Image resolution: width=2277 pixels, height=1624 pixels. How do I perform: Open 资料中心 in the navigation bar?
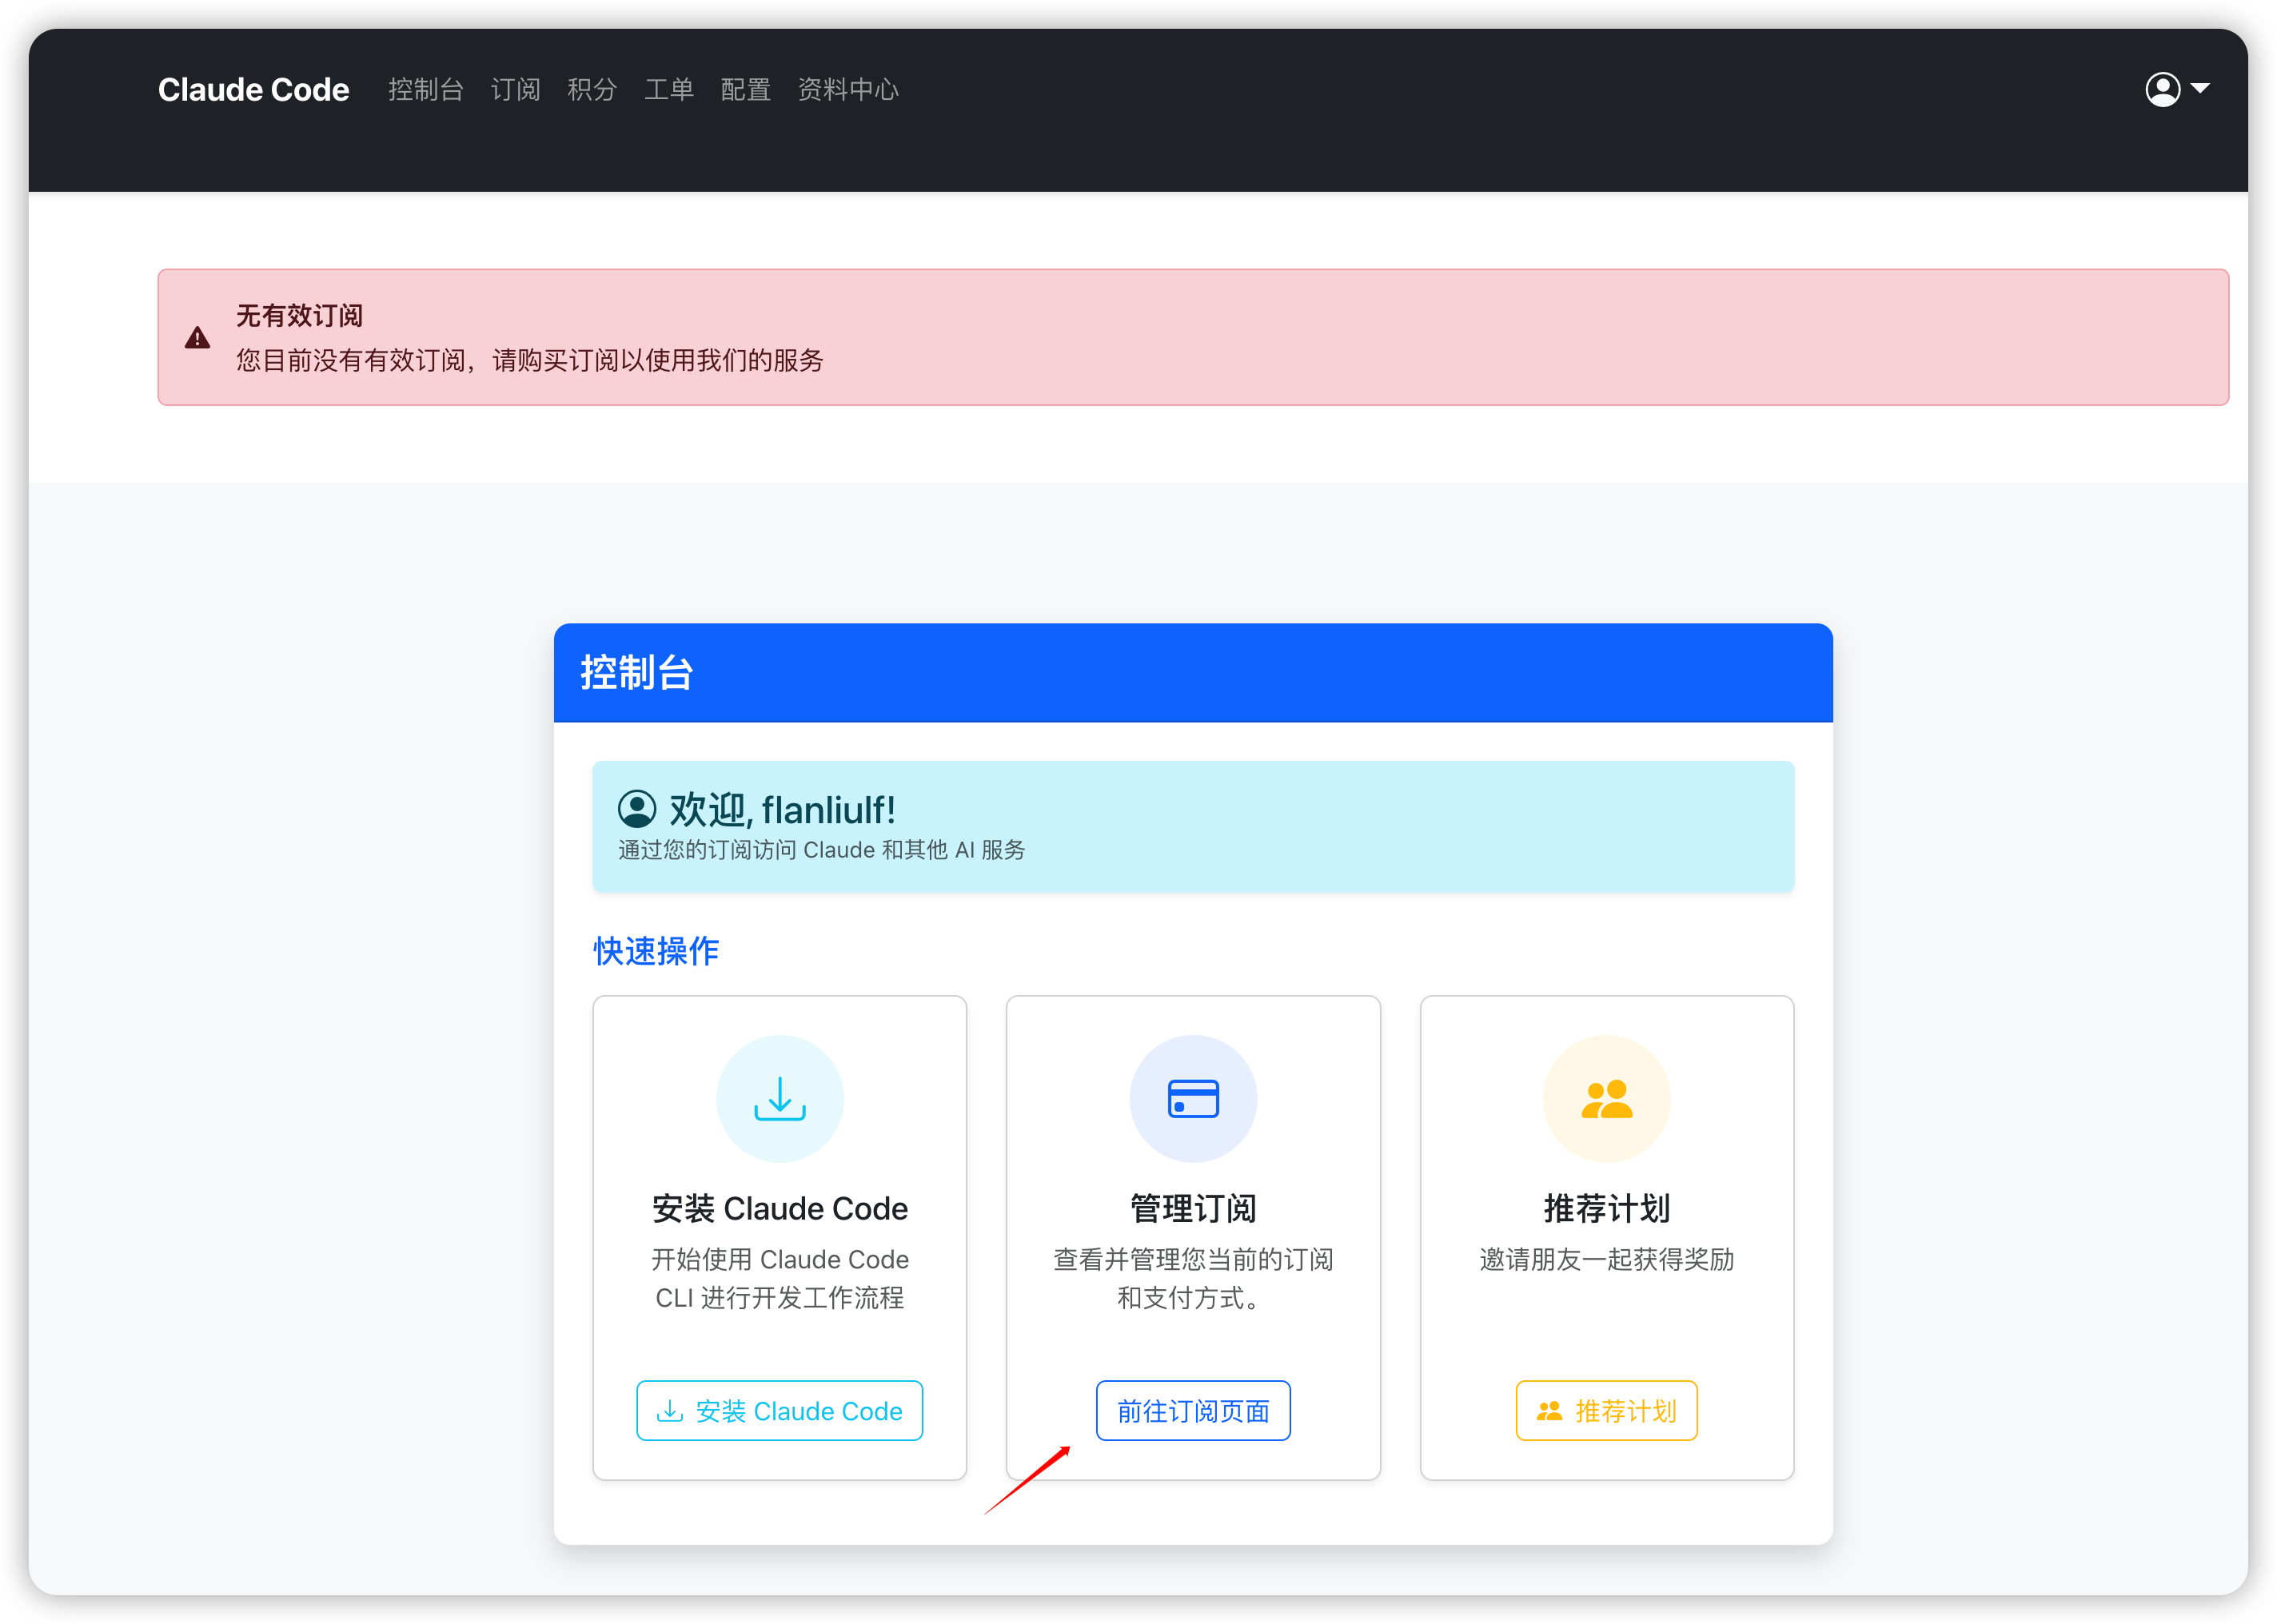coord(847,90)
